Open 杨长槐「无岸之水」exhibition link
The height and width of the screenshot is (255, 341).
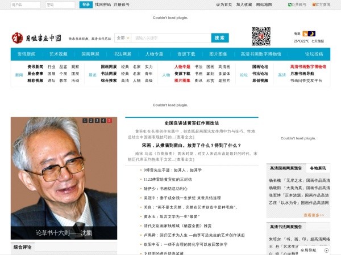click(300, 180)
